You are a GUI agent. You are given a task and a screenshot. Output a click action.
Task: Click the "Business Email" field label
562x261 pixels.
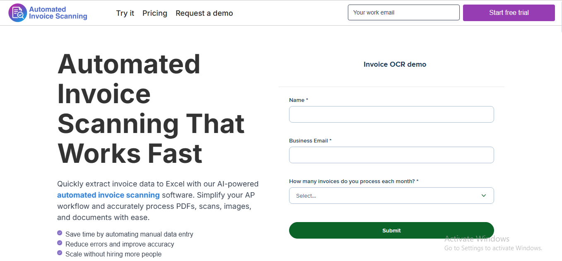(x=309, y=141)
